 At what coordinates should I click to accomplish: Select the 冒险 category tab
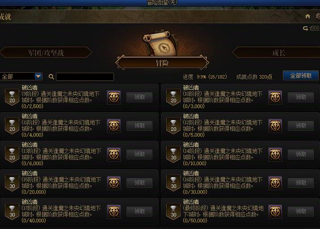pyautogui.click(x=162, y=63)
